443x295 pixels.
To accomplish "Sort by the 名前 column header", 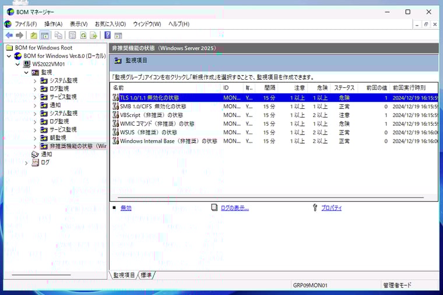I will [166, 88].
